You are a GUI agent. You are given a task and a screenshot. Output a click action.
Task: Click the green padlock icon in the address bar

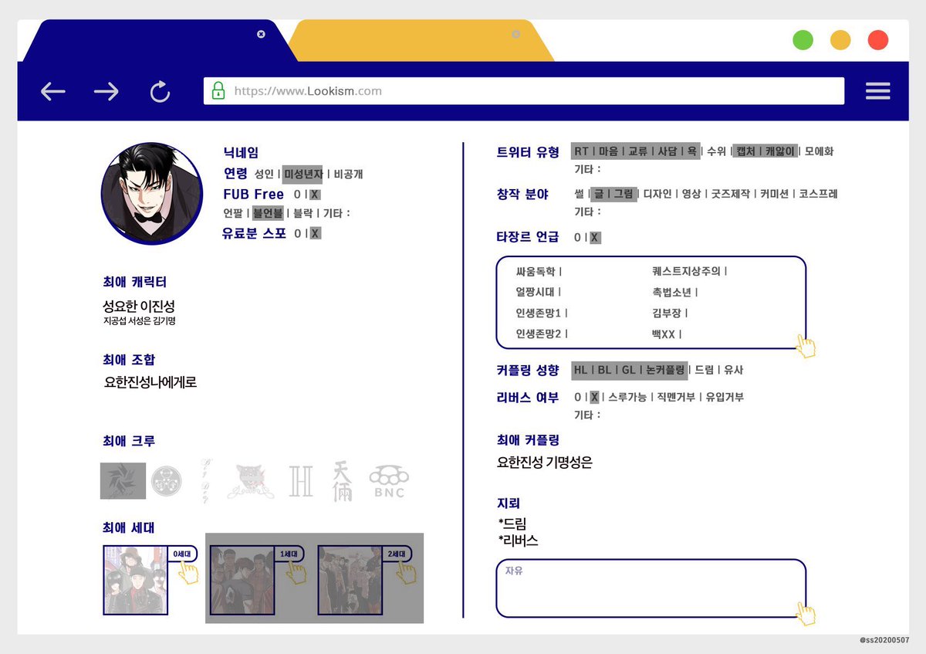point(218,90)
